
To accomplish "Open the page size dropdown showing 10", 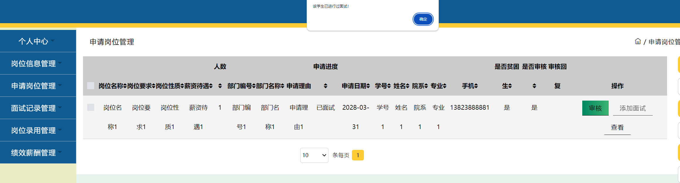I will [314, 155].
